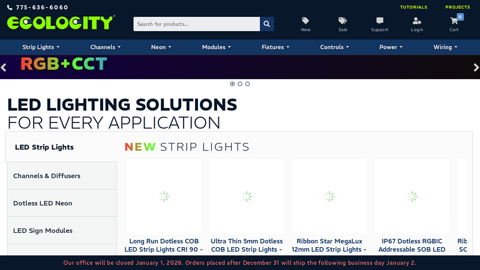Select the third carousel indicator dot
The image size is (480, 270).
click(247, 84)
